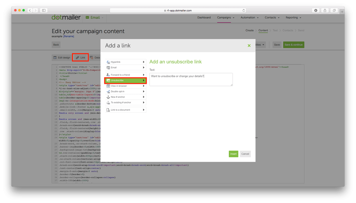Expand the To existing # anchor arrow
This screenshot has width=356, height=203.
tap(144, 103)
